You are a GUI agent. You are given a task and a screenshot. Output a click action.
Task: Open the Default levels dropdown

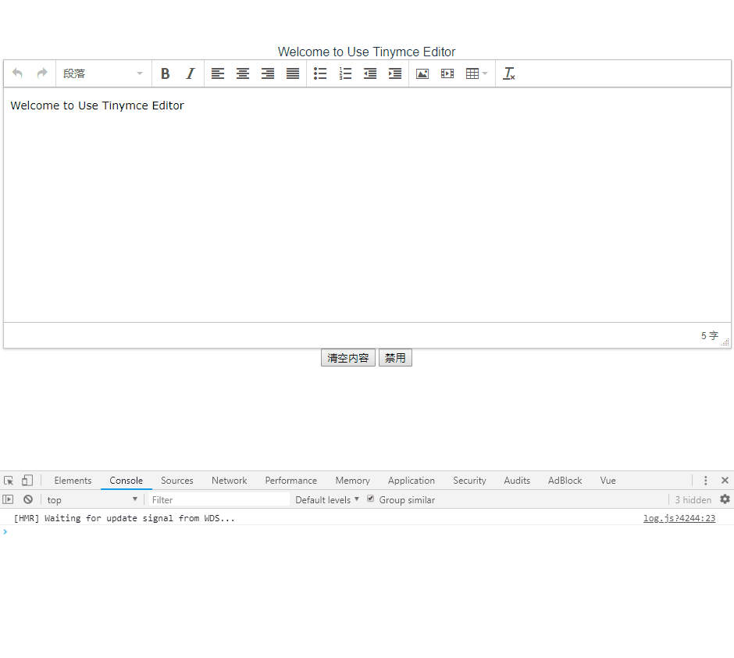click(327, 499)
